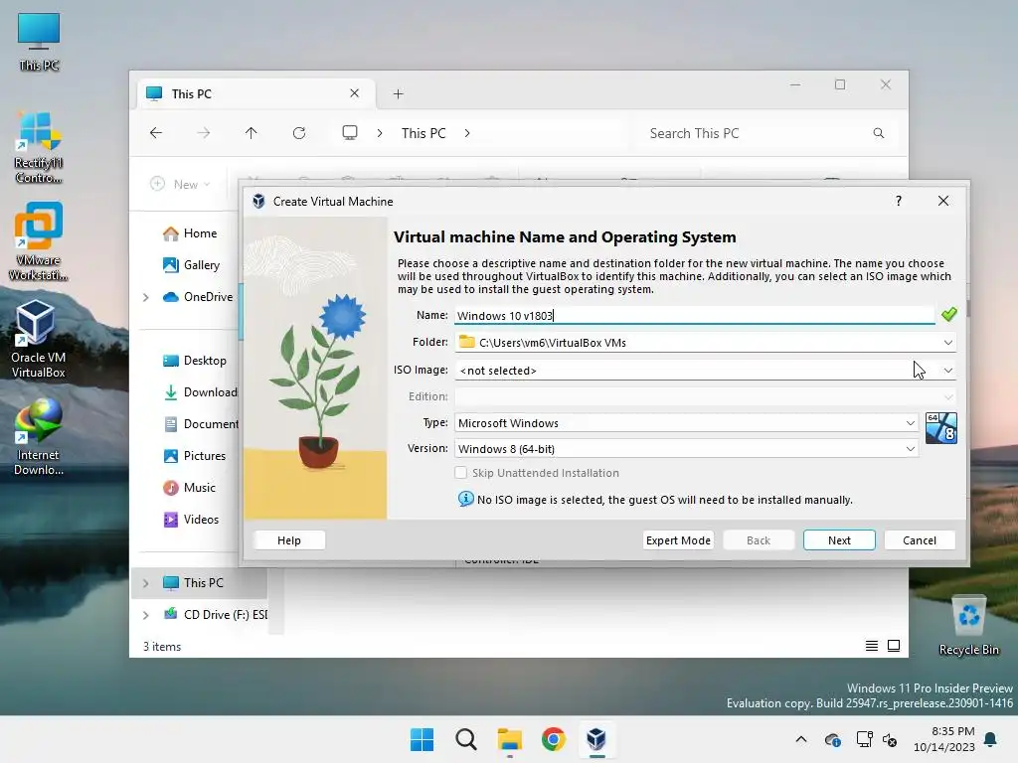Open Documents quick access folder
This screenshot has width=1018, height=763.
point(200,423)
